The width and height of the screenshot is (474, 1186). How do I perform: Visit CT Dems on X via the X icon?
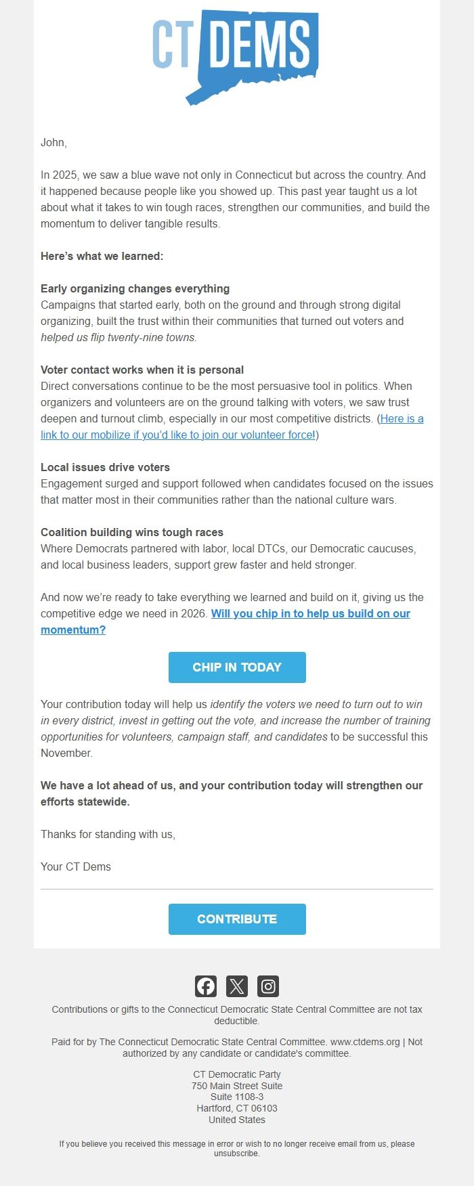[236, 986]
